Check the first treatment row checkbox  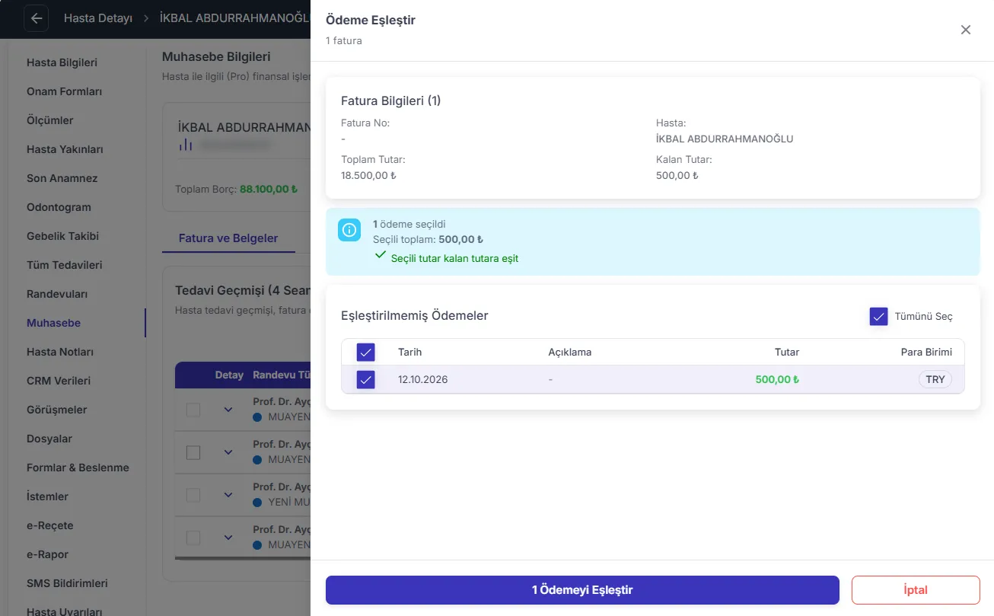[193, 410]
